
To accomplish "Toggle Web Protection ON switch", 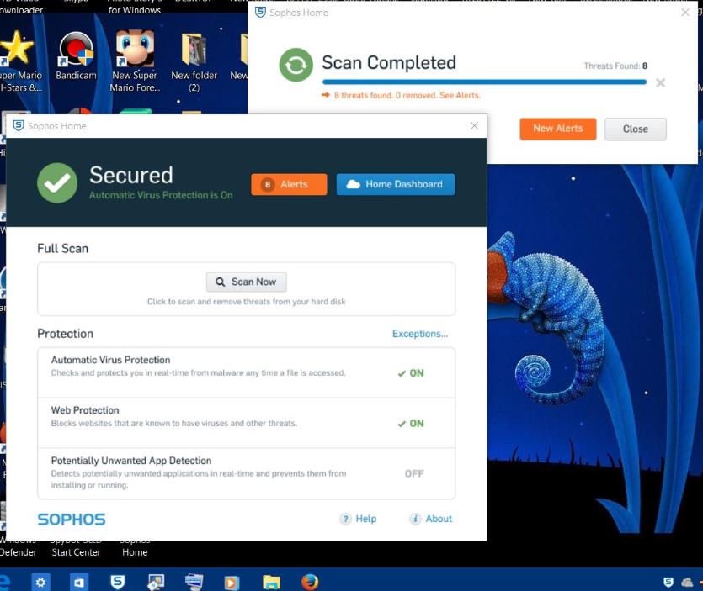I will click(411, 423).
